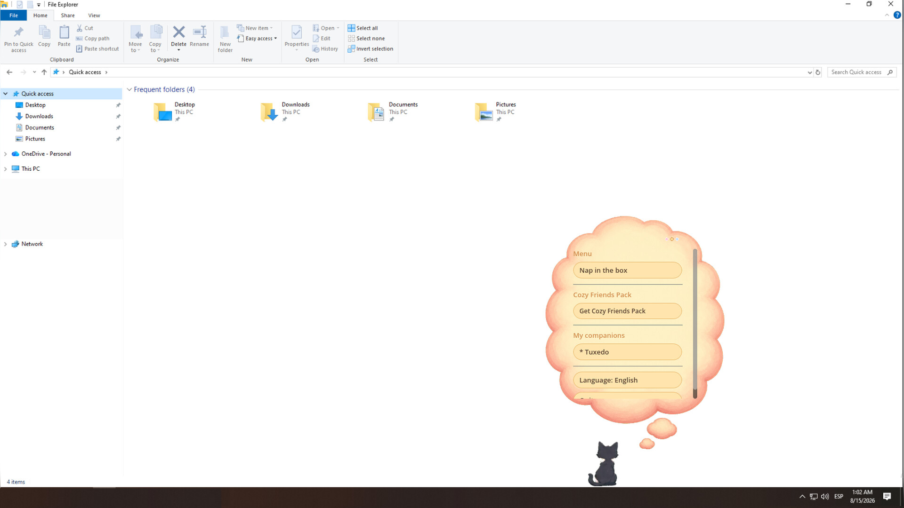Click Invert selection in ribbon
904x508 pixels.
click(x=371, y=49)
